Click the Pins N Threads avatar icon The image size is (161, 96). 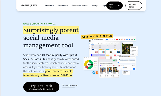95,40
